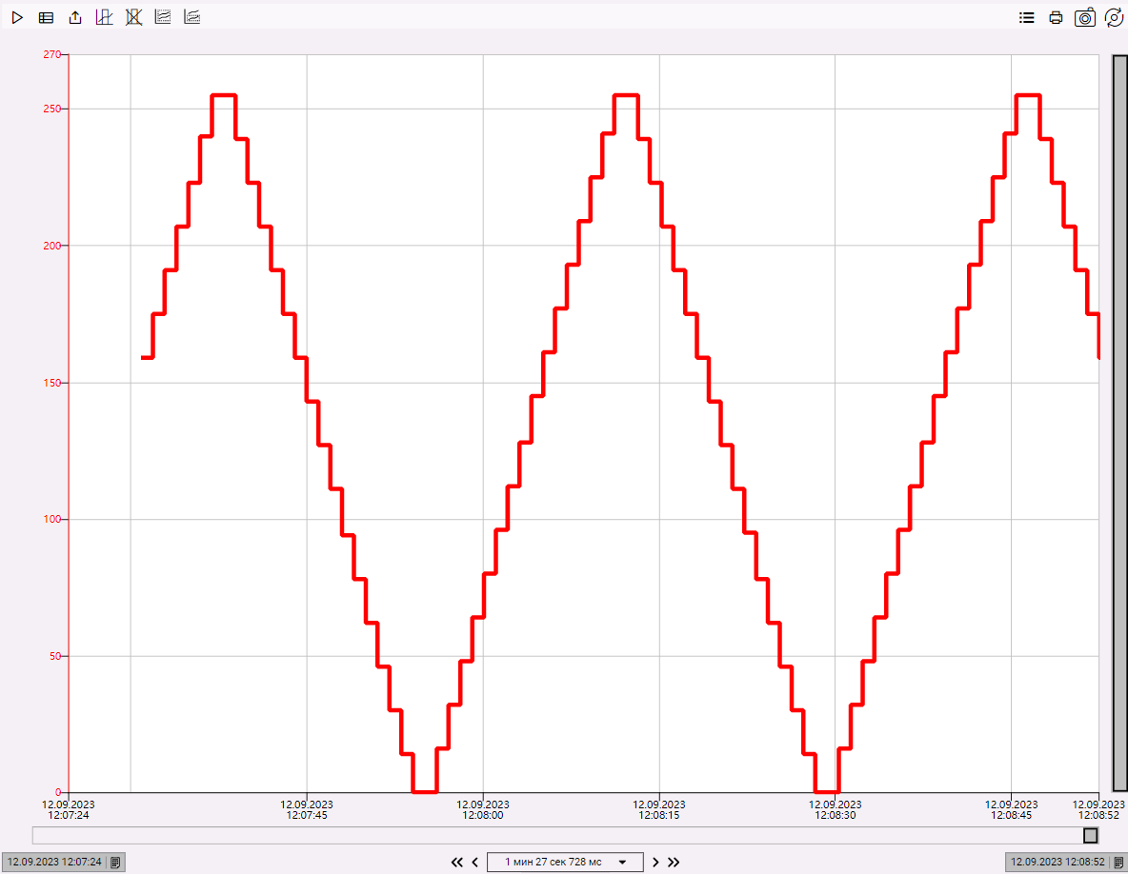Jump to the earliest data with double-left arrows
Viewport: 1128px width, 874px height.
pyautogui.click(x=457, y=862)
